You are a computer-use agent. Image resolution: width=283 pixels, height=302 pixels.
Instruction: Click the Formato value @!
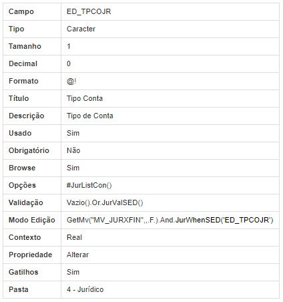pos(71,81)
